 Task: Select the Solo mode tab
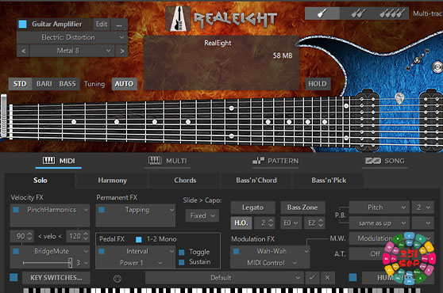40,181
